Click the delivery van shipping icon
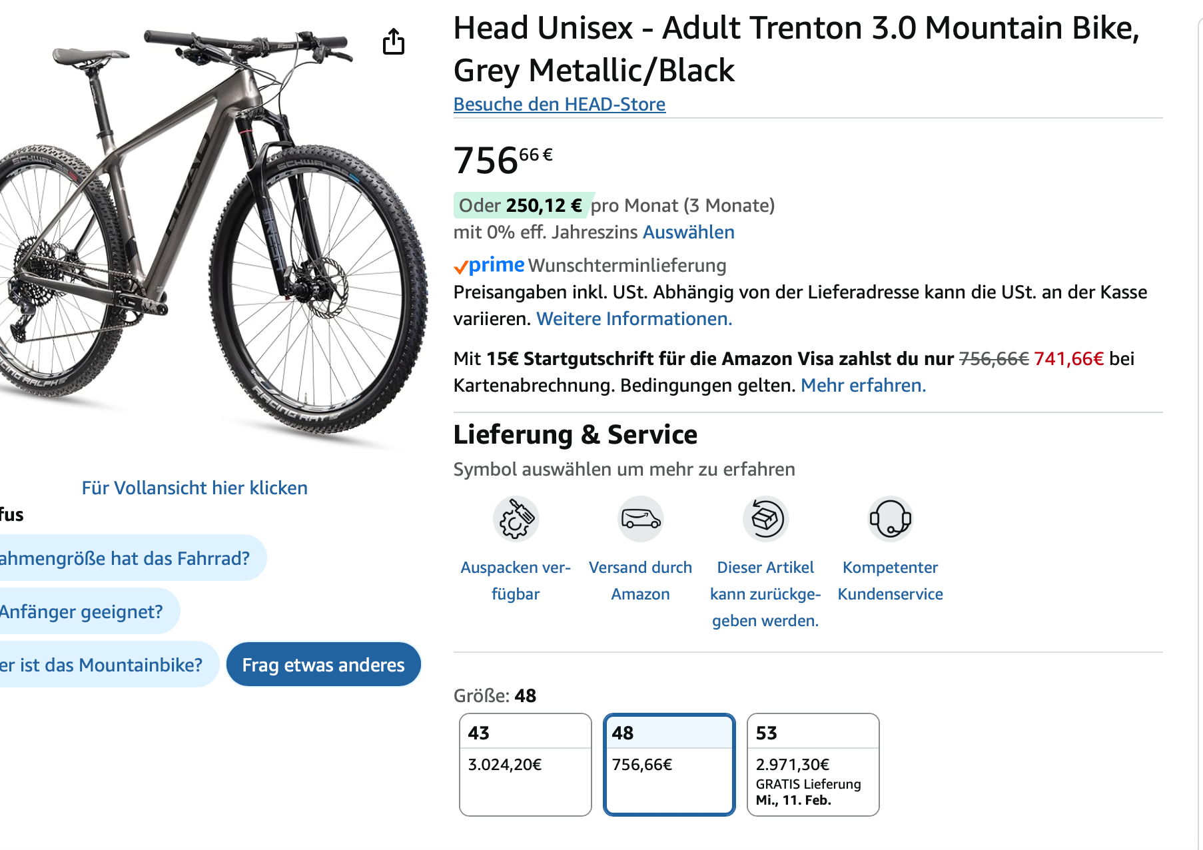The width and height of the screenshot is (1203, 850). pyautogui.click(x=640, y=519)
